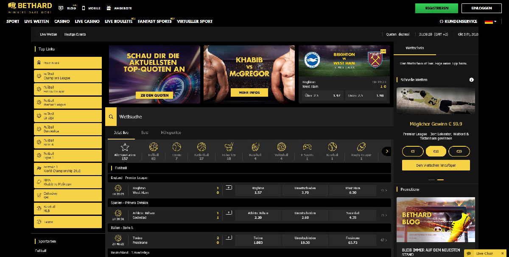Click Mehr Infos on Khabib banner
The width and height of the screenshot is (509, 257).
249,92
